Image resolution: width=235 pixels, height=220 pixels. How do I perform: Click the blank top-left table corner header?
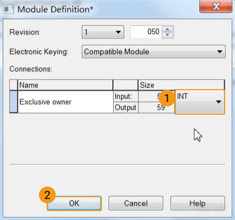point(13,85)
